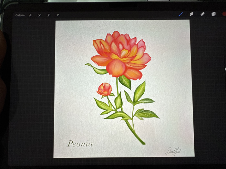The width and height of the screenshot is (226, 169).
Task: Open the Adjustments magic wand menu
Action: click(x=39, y=15)
